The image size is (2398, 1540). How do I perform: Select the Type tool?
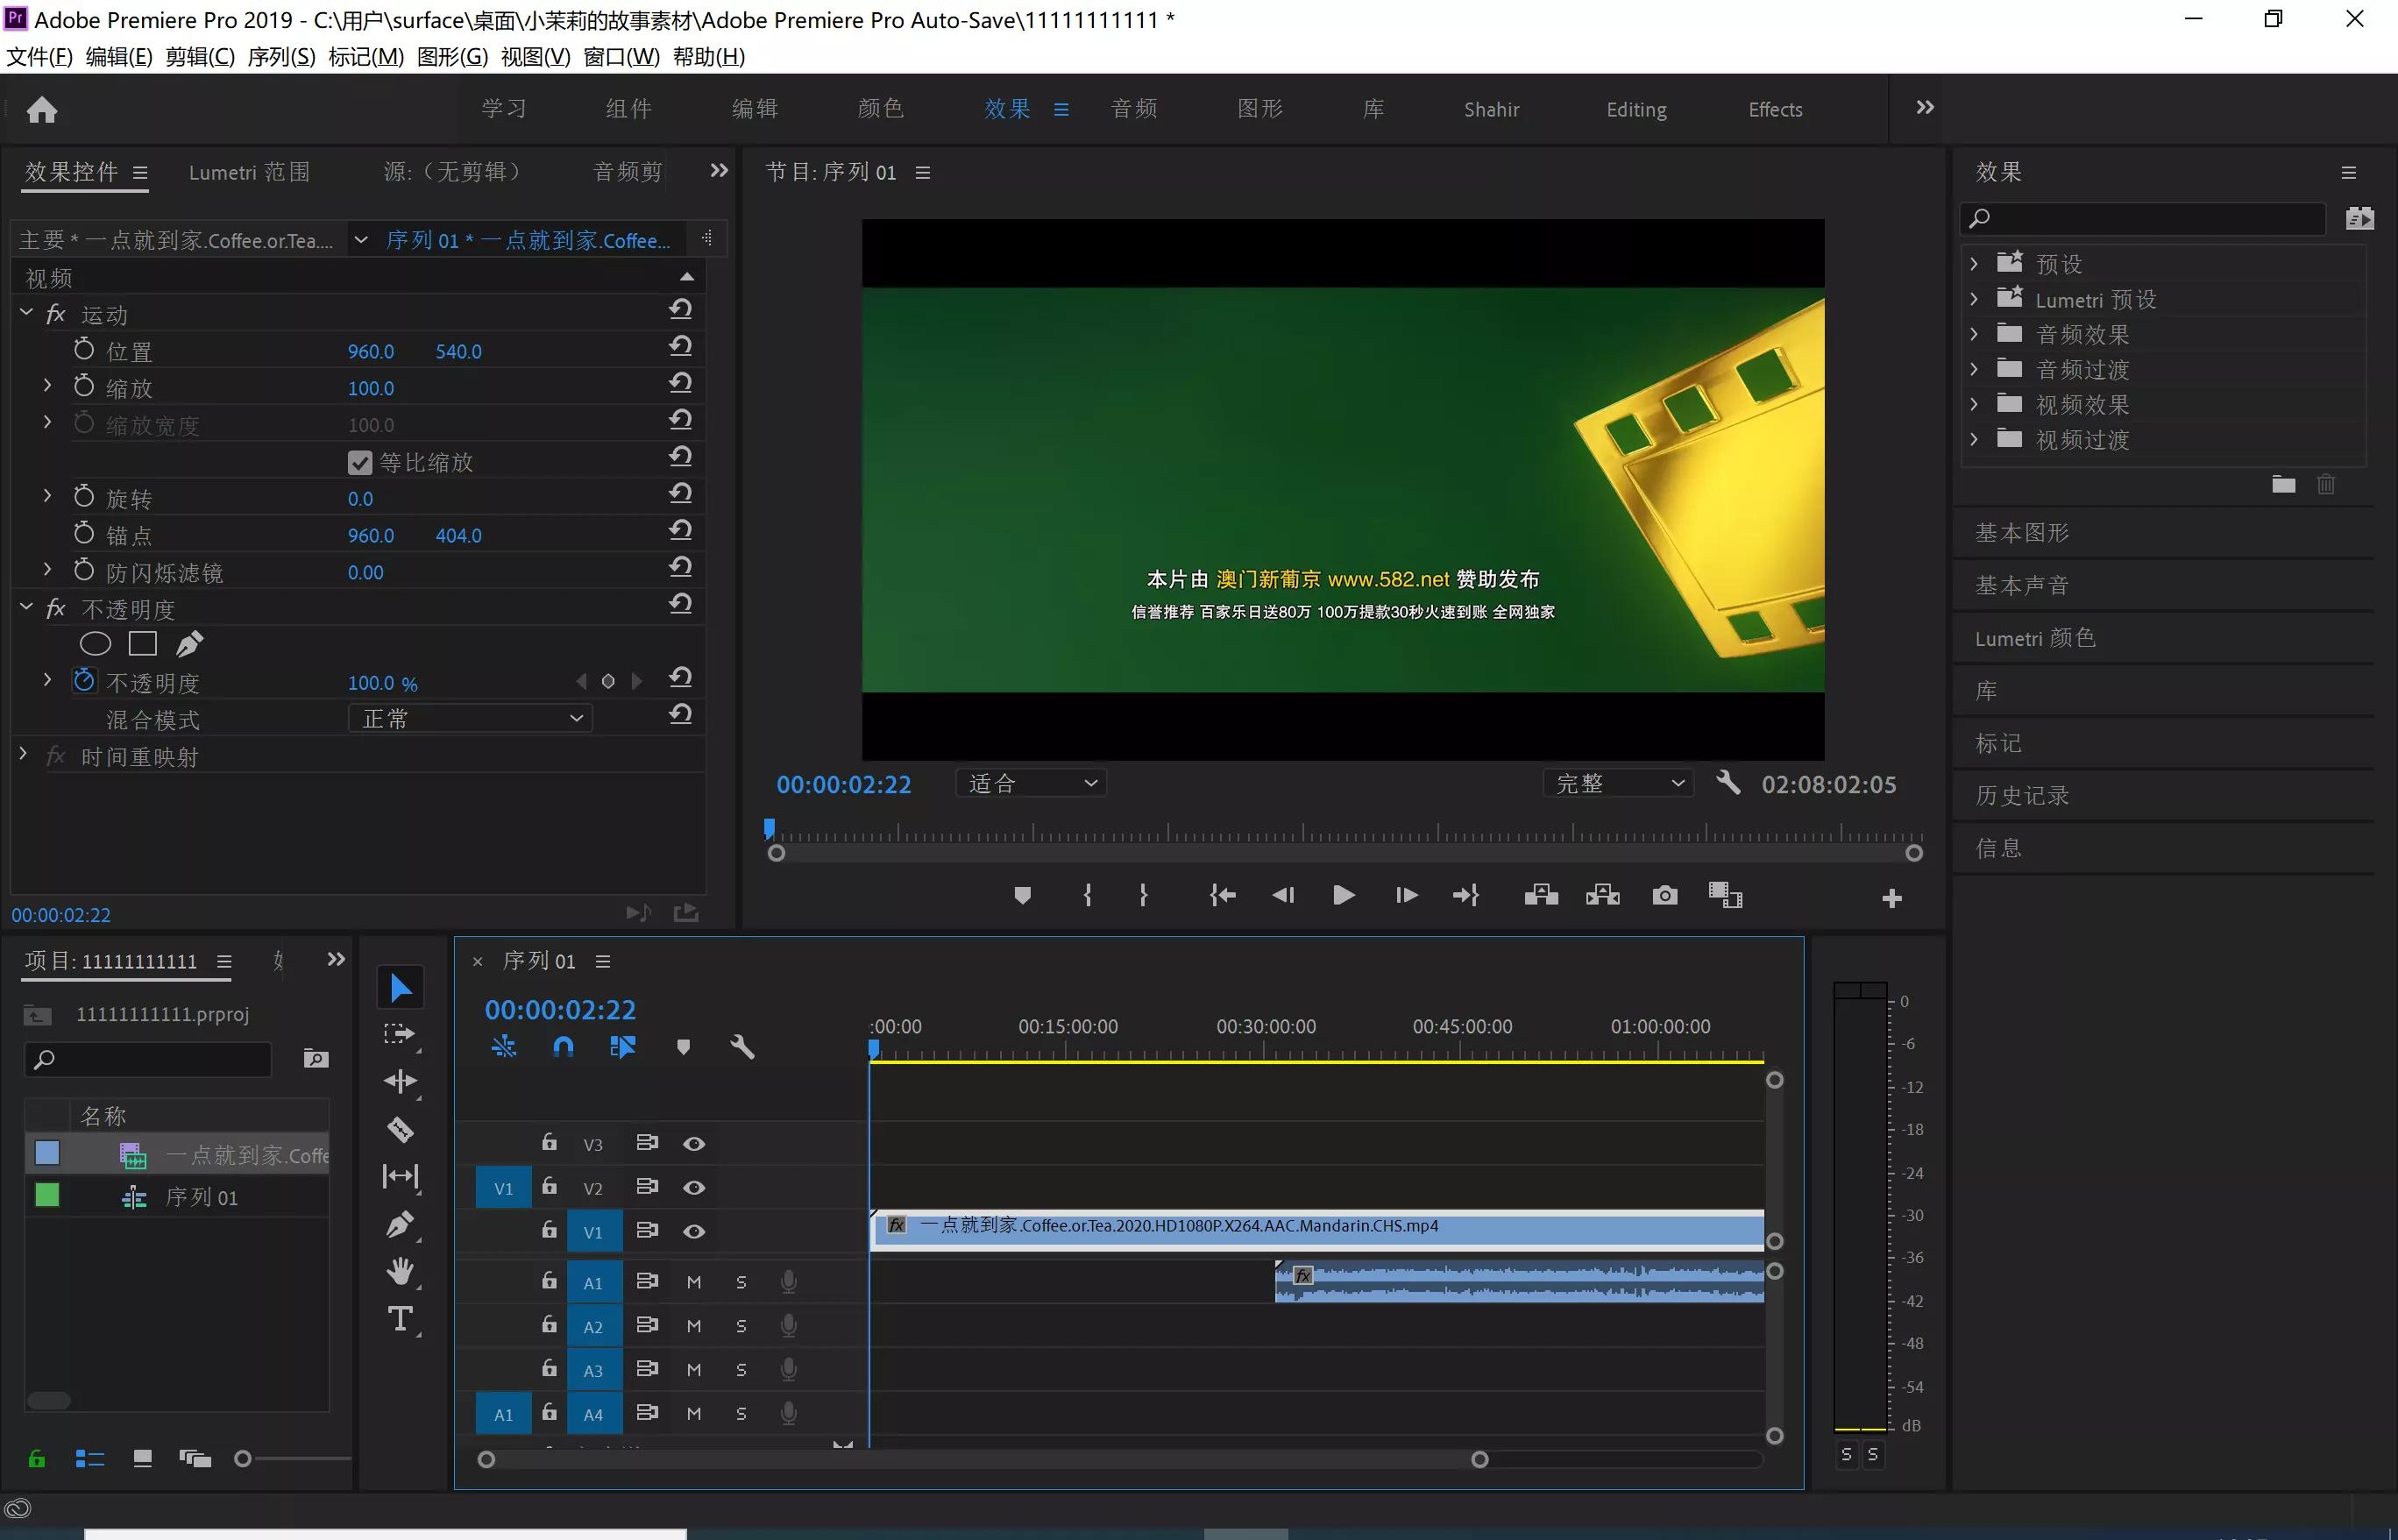[x=400, y=1319]
